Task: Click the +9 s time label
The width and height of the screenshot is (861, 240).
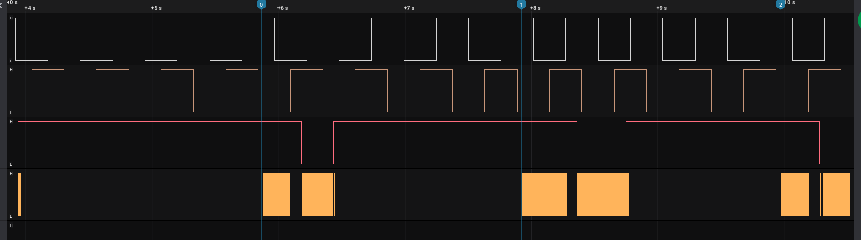Action: click(x=662, y=8)
